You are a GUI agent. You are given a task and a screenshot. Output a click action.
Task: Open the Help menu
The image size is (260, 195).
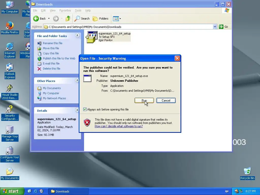(x=88, y=10)
